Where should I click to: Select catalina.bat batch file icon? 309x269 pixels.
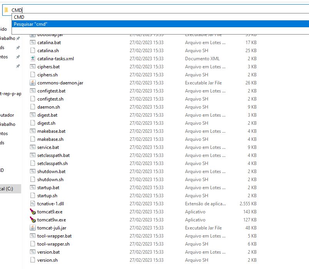tap(32, 43)
